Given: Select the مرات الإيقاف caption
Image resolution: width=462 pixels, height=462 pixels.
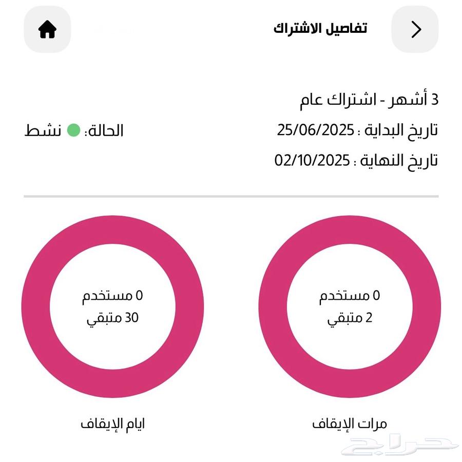Looking at the screenshot, I should tap(350, 425).
